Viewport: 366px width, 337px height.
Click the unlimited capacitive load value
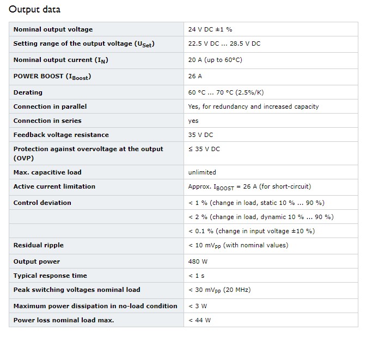click(x=202, y=172)
